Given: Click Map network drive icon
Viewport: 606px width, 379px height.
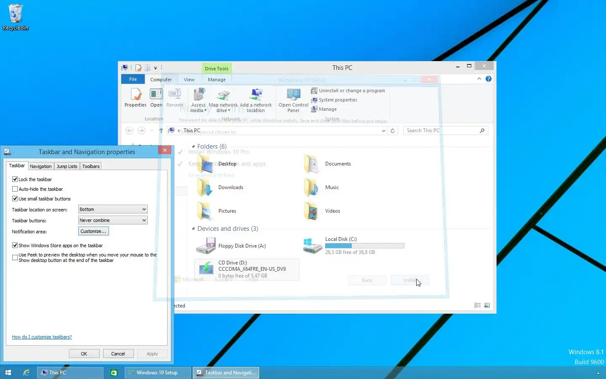Looking at the screenshot, I should 223,100.
